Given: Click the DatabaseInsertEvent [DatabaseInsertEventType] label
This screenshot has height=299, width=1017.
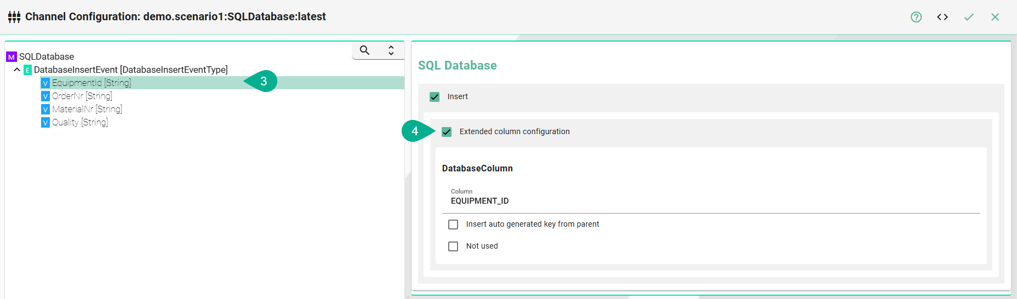Looking at the screenshot, I should (130, 70).
